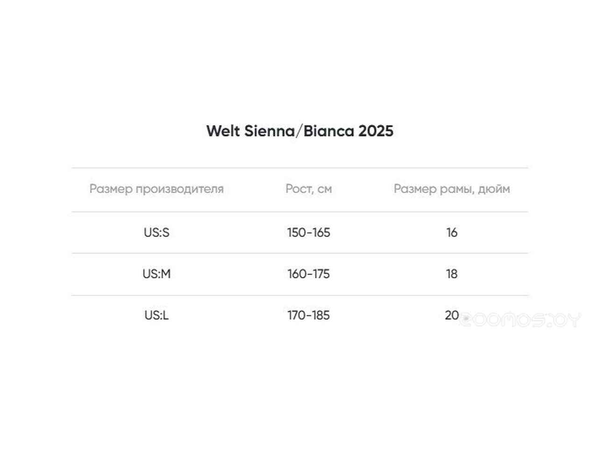Click the divider line directly under column headers
The width and height of the screenshot is (598, 449).
[300, 212]
